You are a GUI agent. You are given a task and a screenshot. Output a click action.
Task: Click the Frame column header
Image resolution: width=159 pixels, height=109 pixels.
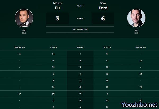point(80,47)
